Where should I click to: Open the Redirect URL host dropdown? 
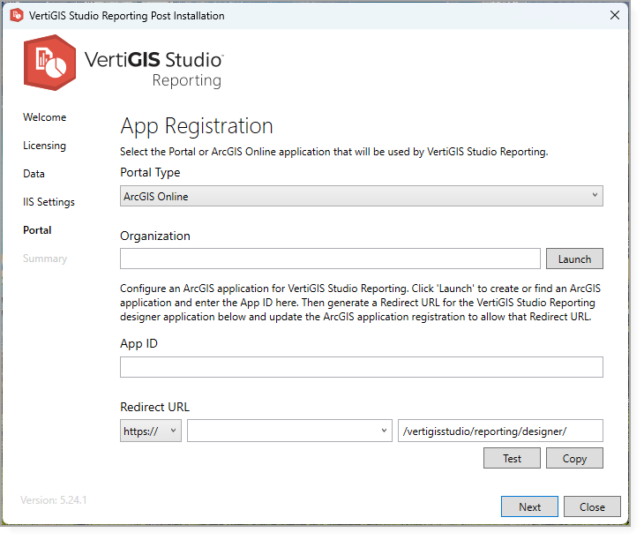click(289, 431)
